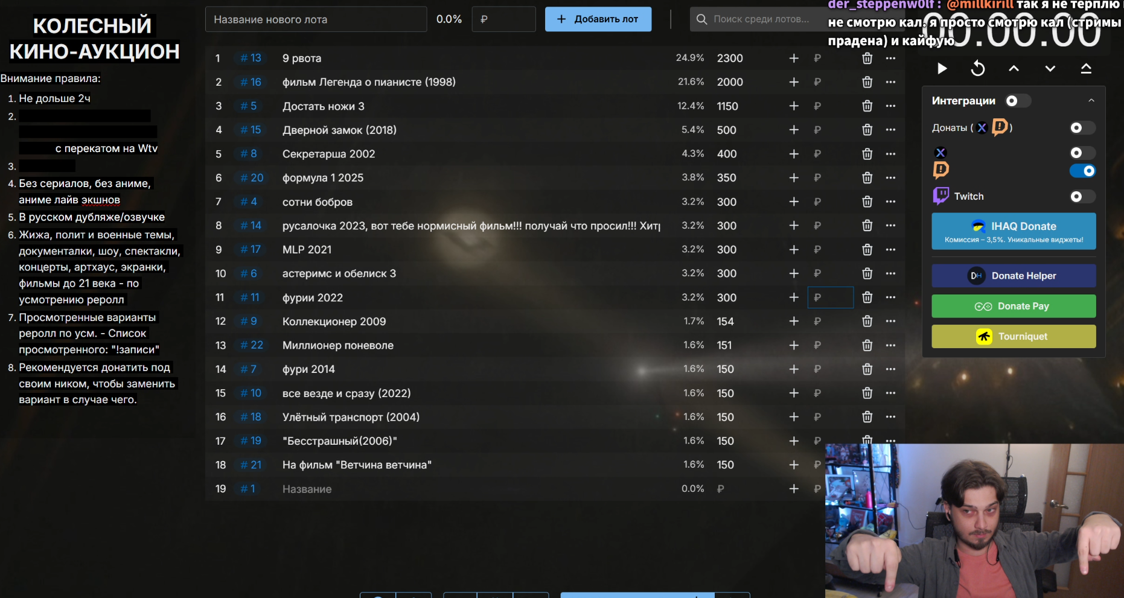Screen dimensions: 1124x598
Task: Click the amount "2300" for "9 рвота"
Action: click(730, 58)
